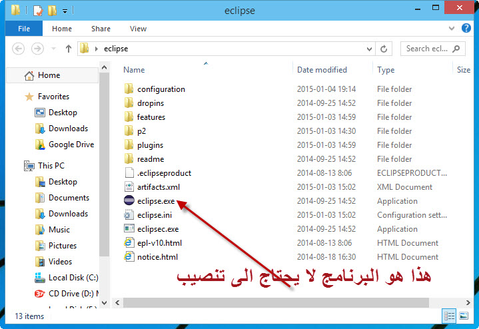This screenshot has height=329, width=479.
Task: Click the Properties quick access icon
Action: pos(38,11)
